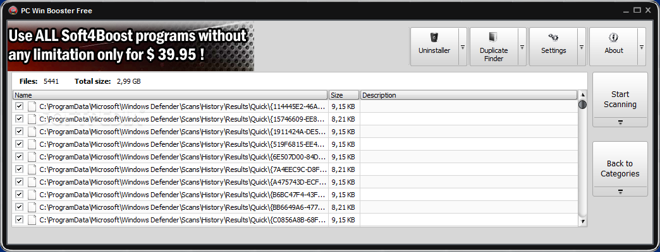Click file icon of the {BB6649A6-477 row
Viewport: 660px width, 252px height.
point(32,207)
